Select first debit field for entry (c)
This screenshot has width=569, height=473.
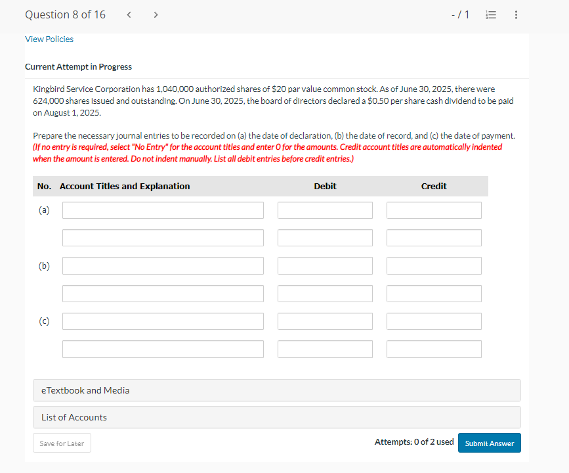coord(325,321)
